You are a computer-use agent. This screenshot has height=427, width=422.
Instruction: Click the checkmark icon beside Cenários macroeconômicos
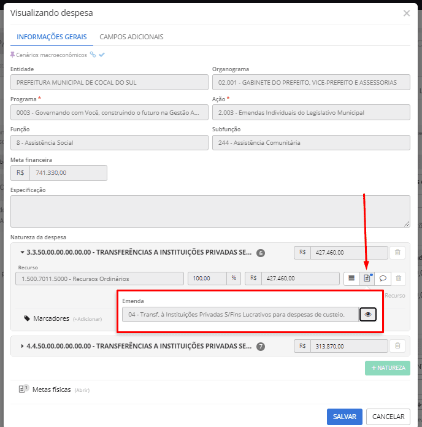click(102, 55)
